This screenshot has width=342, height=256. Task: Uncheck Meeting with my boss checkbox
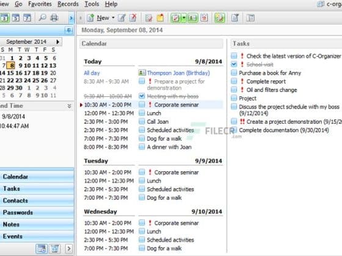coord(142,96)
